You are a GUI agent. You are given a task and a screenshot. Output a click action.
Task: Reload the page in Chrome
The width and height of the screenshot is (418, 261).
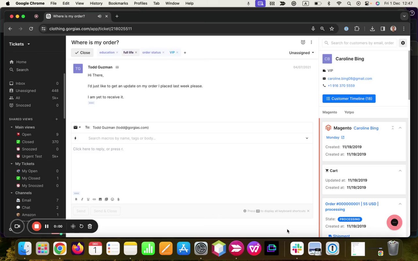(31, 29)
